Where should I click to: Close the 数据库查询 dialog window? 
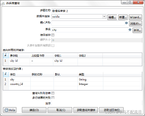click(x=138, y=2)
